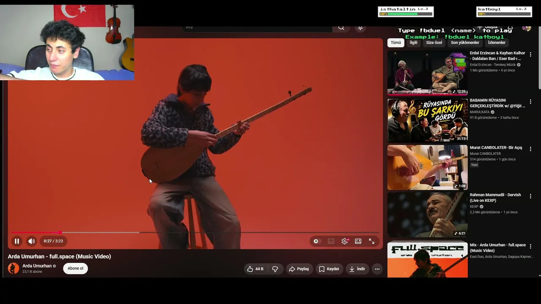Open the account avatar menu
The width and height of the screenshot is (541, 304).
527,28
